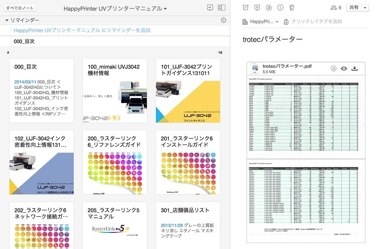
Task: Click the second PDF page preview
Action: 306,201
